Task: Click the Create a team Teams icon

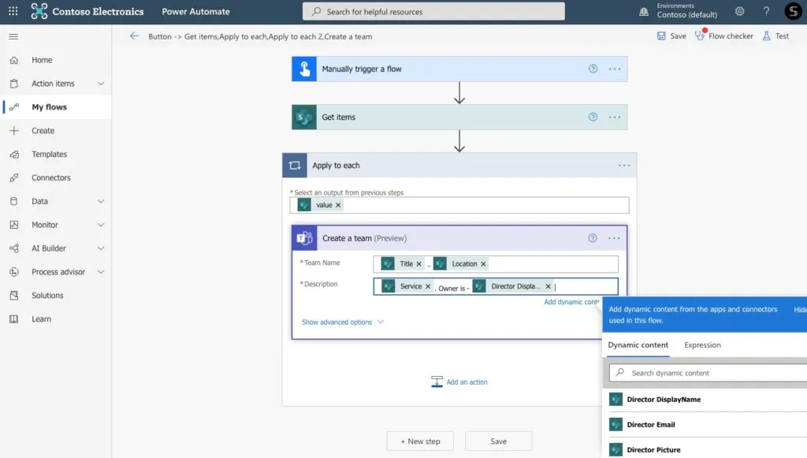Action: [305, 238]
